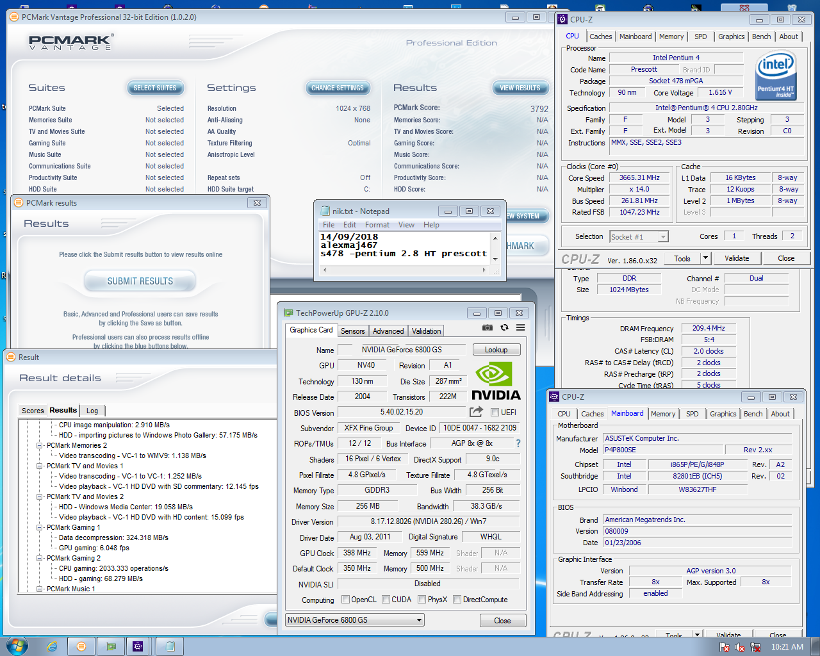Click the Mainboard CPU-Z window title icon
820x656 pixels.
coord(554,397)
